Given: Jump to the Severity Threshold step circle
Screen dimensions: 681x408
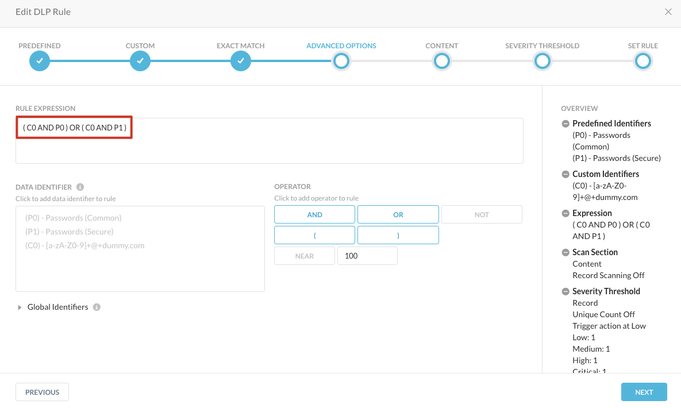Looking at the screenshot, I should [x=542, y=61].
